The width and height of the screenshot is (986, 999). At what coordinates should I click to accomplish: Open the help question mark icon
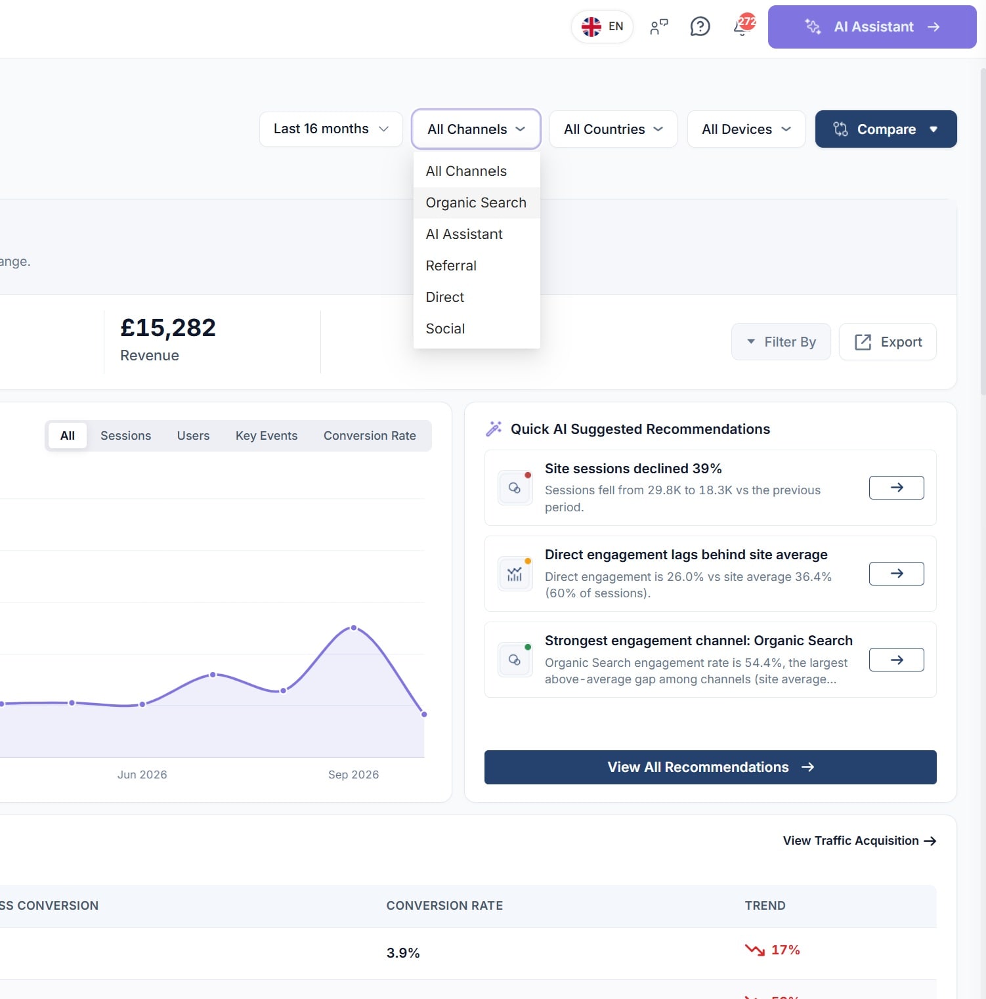pyautogui.click(x=700, y=27)
